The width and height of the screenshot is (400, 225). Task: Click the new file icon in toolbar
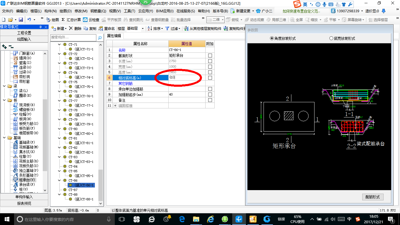(4, 20)
